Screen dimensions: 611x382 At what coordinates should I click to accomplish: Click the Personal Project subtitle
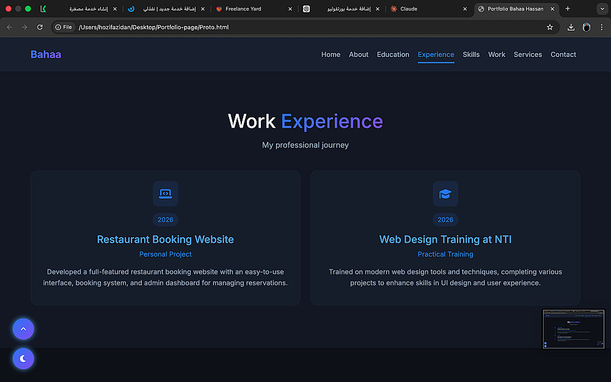click(165, 254)
